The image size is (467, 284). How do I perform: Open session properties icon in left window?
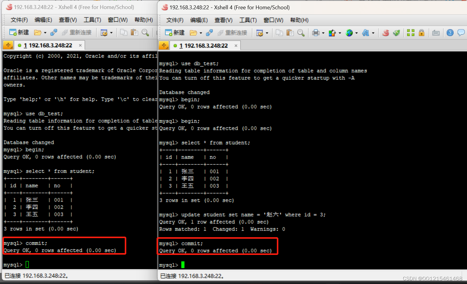pos(104,32)
